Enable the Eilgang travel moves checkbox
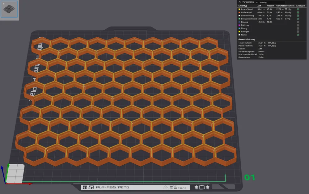 tap(298, 22)
